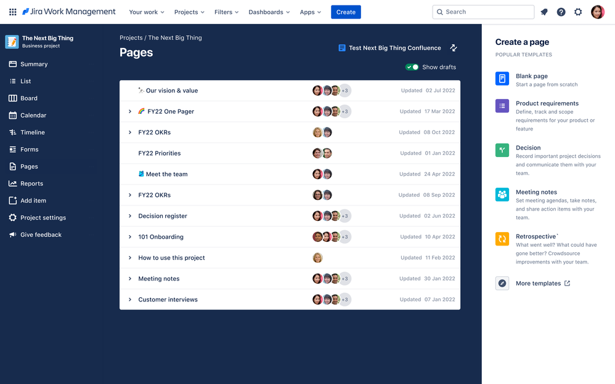Click inside the Search field

(483, 12)
